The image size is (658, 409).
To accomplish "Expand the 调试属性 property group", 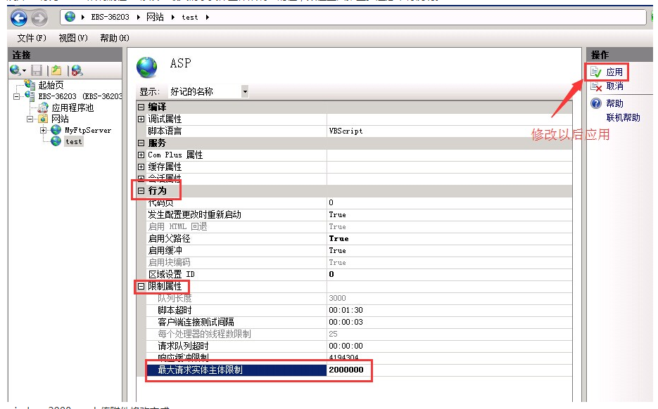I will tap(141, 119).
